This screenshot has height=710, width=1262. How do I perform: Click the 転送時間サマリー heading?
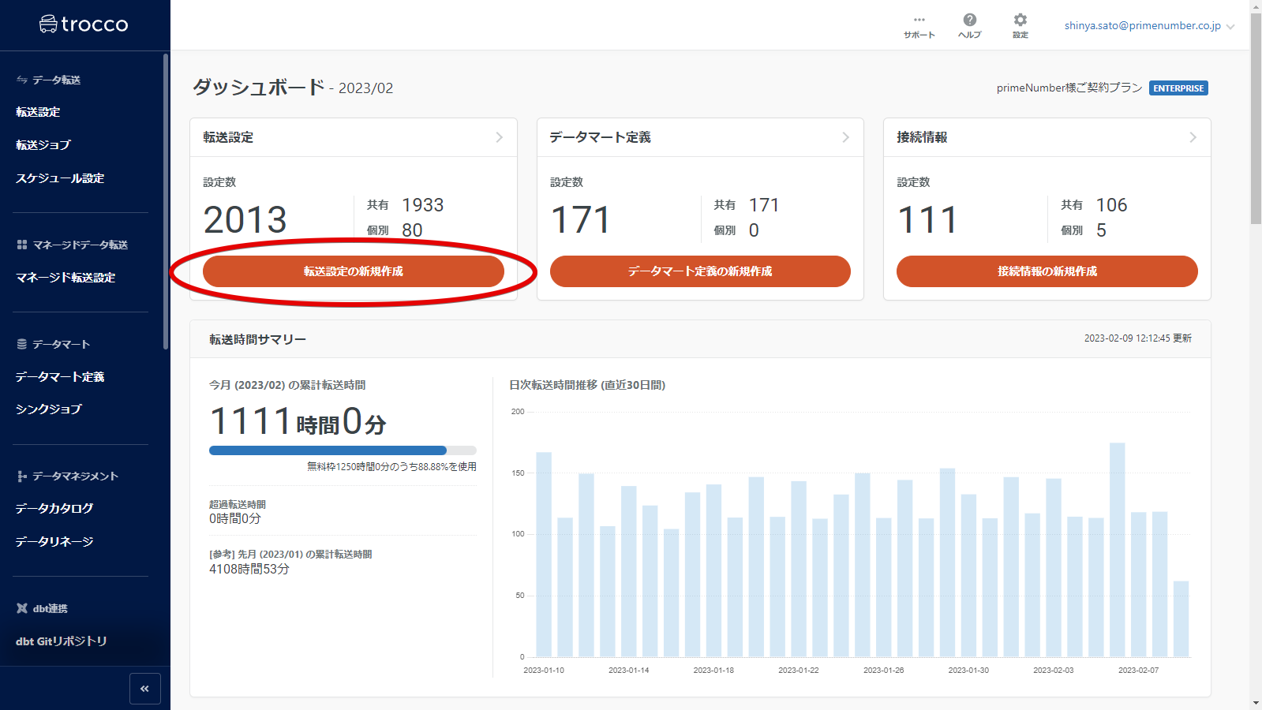click(257, 339)
